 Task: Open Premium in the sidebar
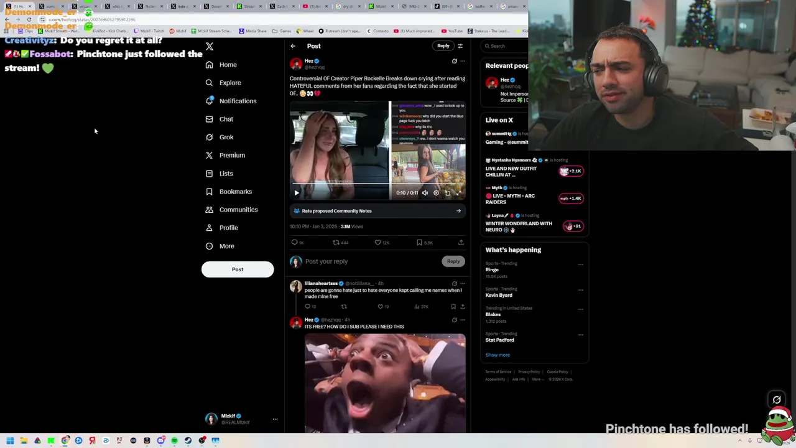pos(225,155)
